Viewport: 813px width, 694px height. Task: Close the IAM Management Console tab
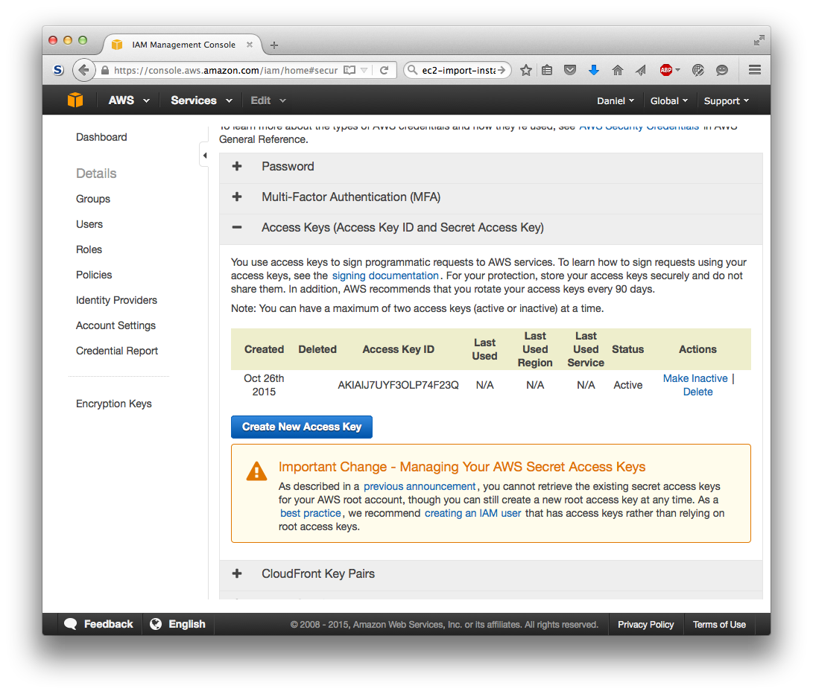tap(250, 45)
